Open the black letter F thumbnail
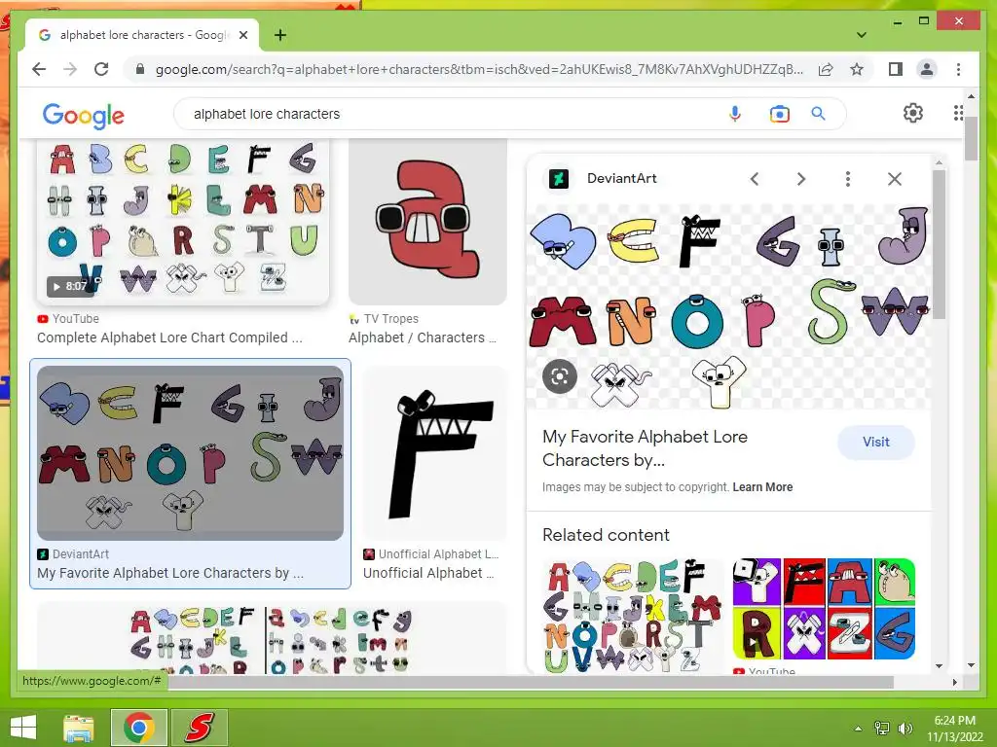Viewport: 997px width, 747px height. pyautogui.click(x=435, y=452)
